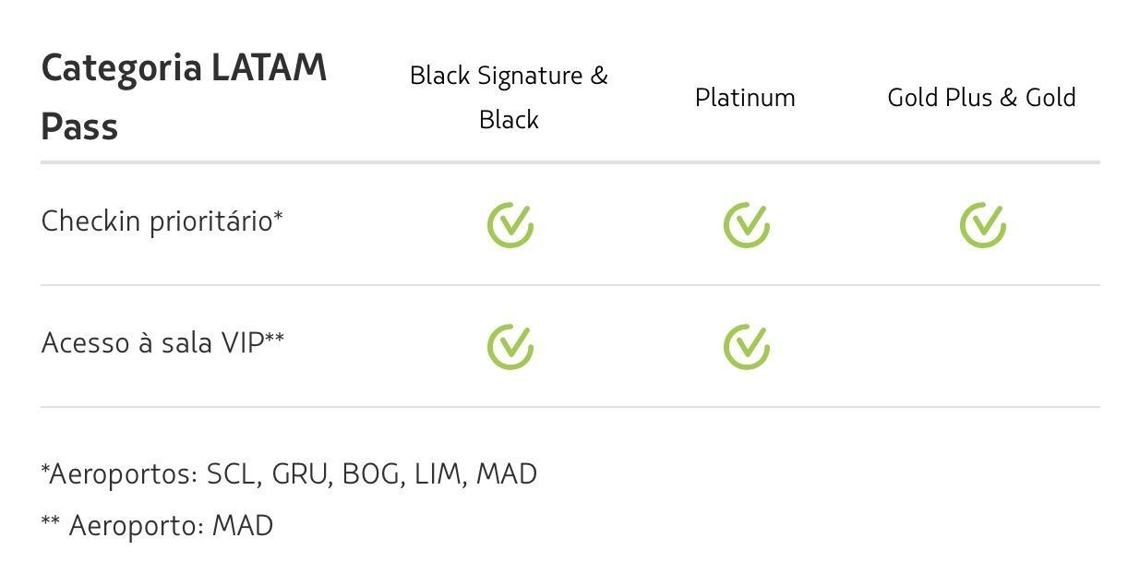Click the asterisk after Checkin prioritário
Screen dimensions: 1128x574
click(278, 217)
